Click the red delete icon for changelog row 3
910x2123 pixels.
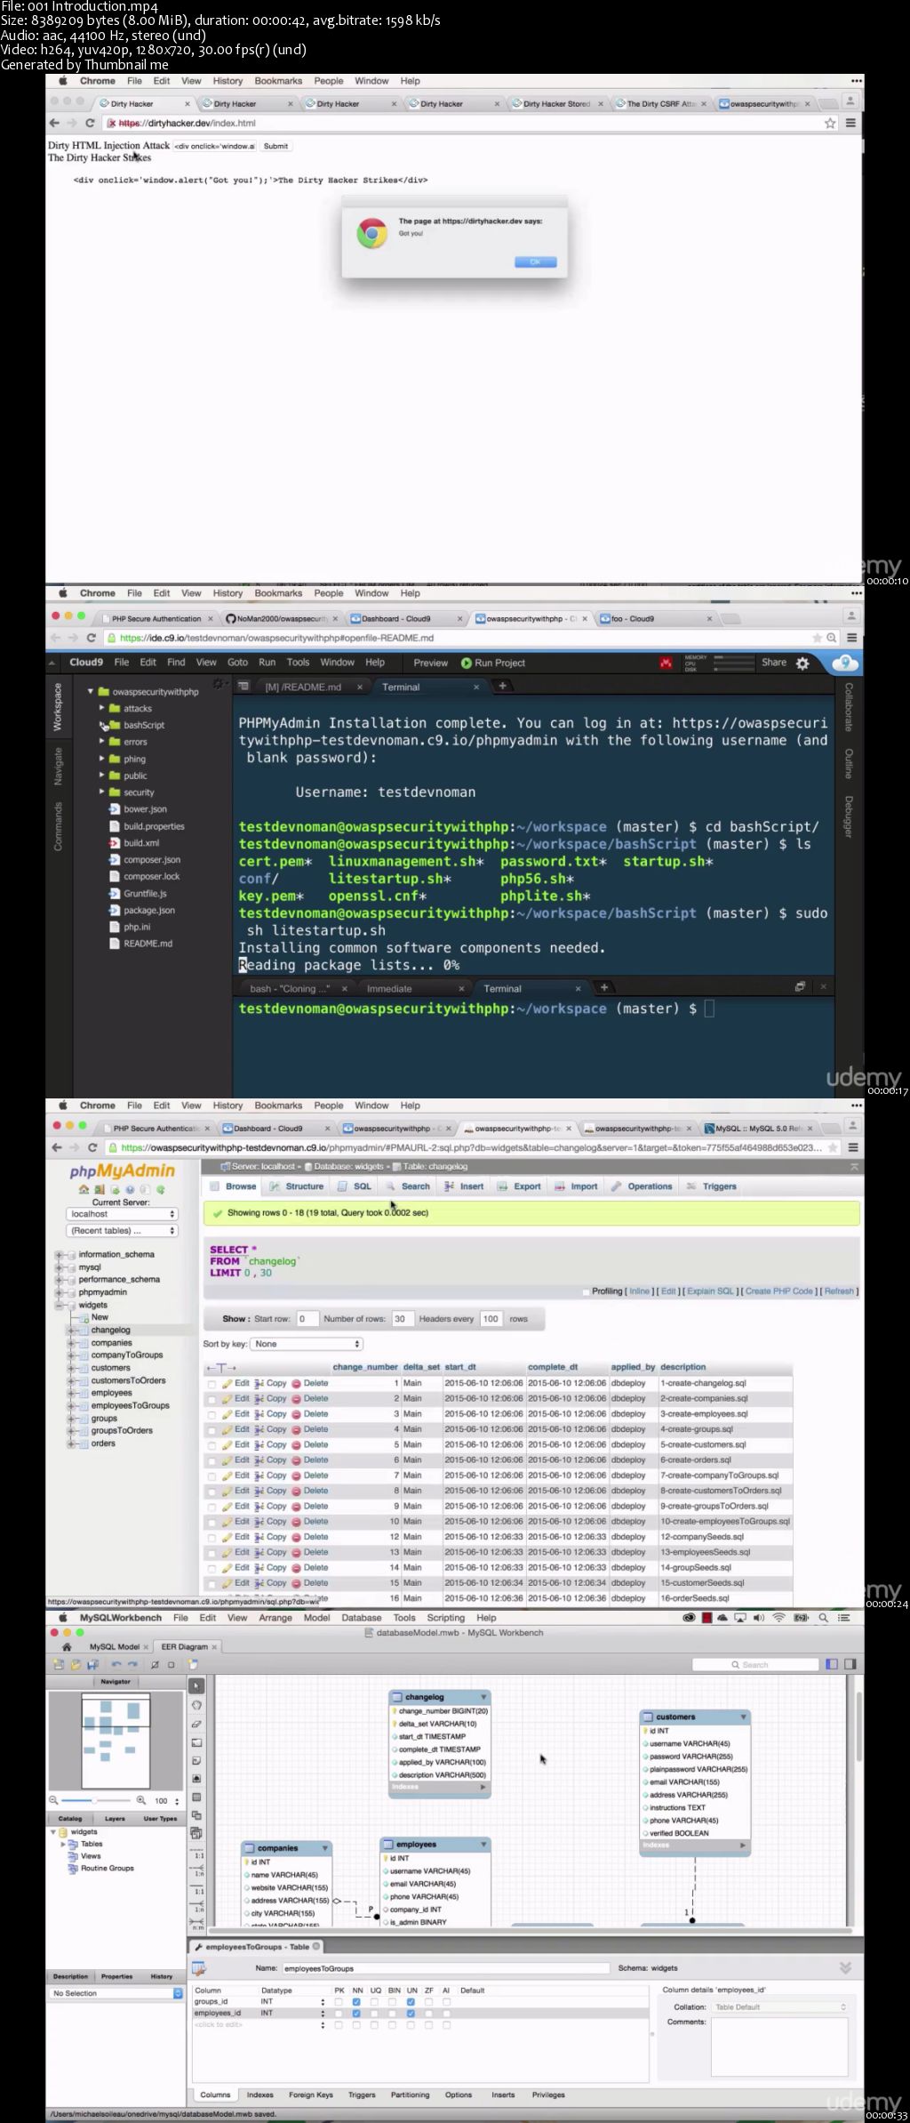pos(296,1413)
